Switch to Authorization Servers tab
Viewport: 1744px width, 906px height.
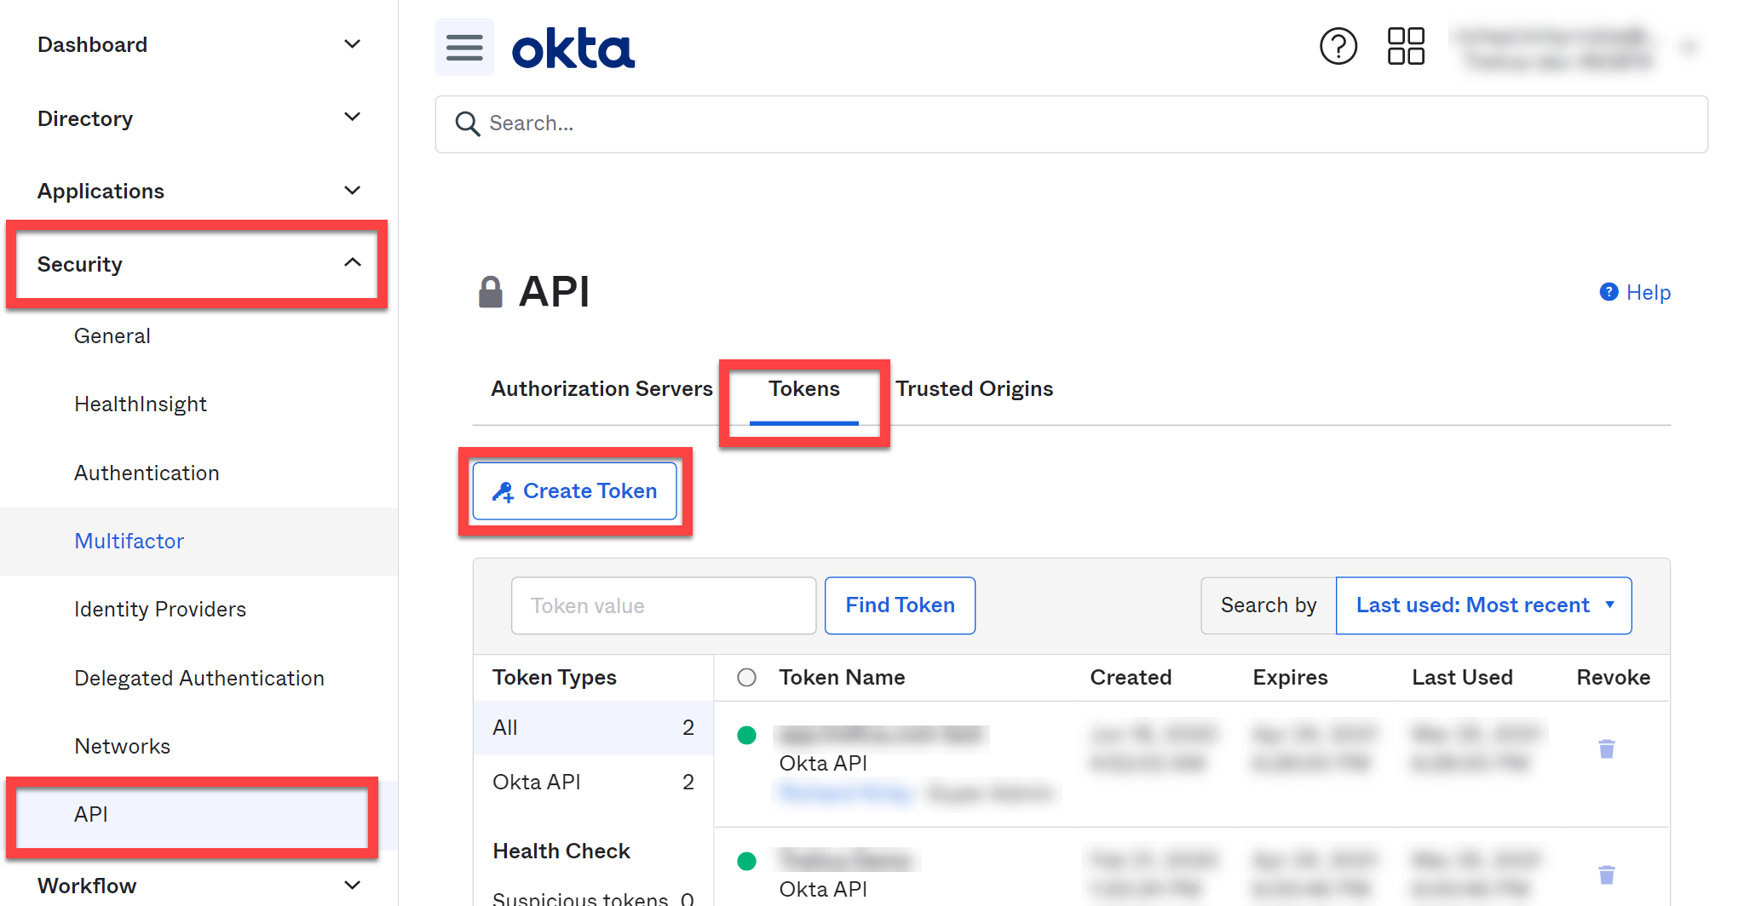coord(601,389)
